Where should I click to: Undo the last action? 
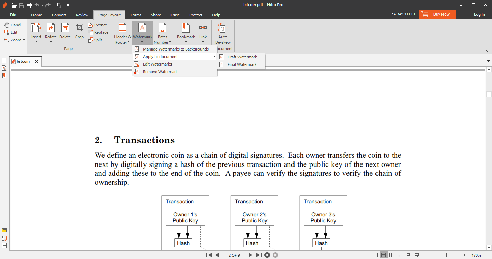(x=37, y=5)
